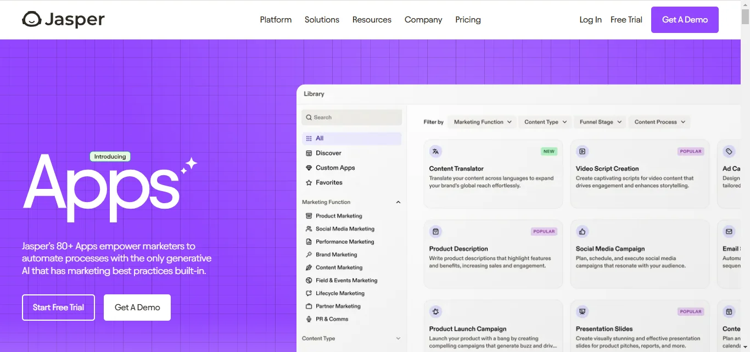Click the Partner Marketing icon

309,306
